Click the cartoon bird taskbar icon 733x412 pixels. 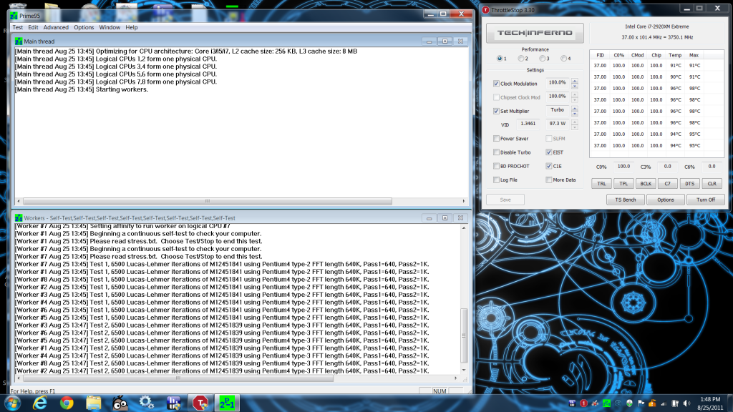pos(120,403)
